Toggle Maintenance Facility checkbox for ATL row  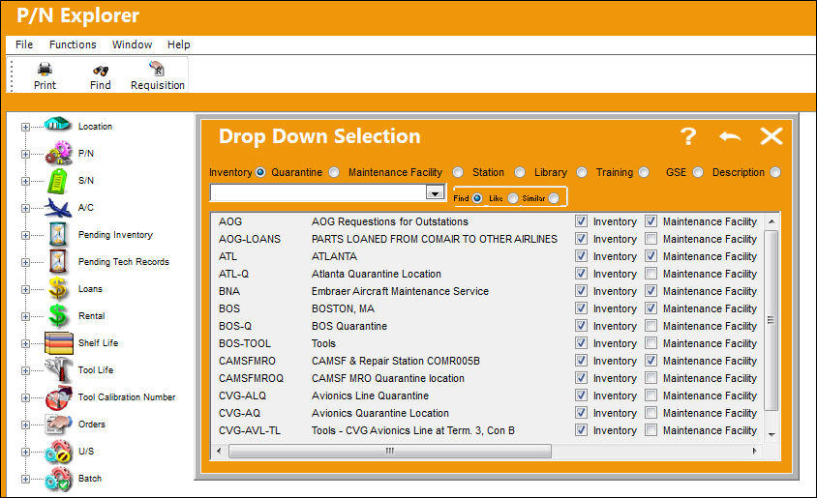point(651,256)
